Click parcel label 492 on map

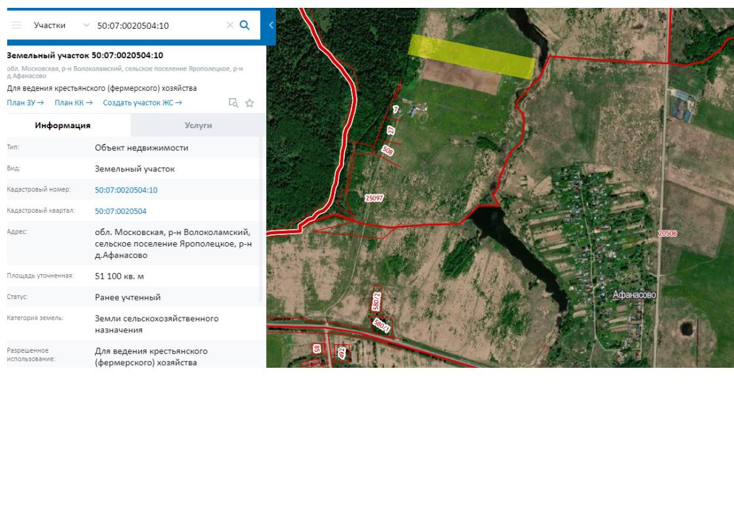click(x=342, y=353)
